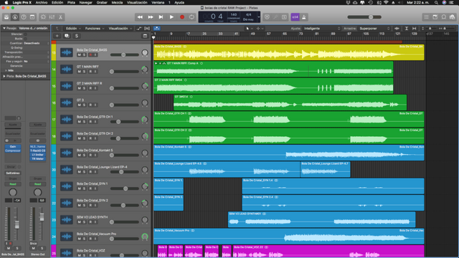Toggle Show Automation button in tracks menu bar
459x258 pixels.
tap(139, 29)
